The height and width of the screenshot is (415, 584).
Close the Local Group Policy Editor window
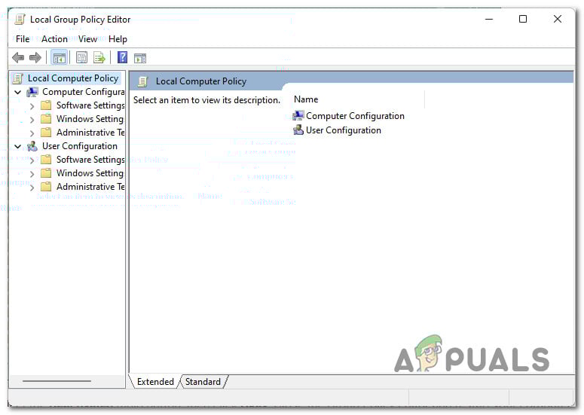[x=558, y=19]
